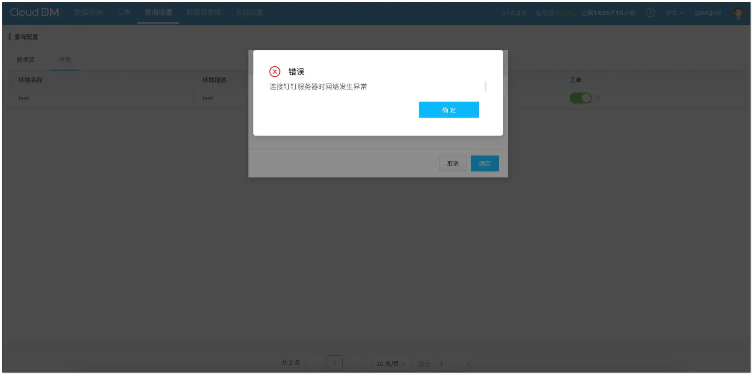Click the gwegvw username

tap(708, 13)
